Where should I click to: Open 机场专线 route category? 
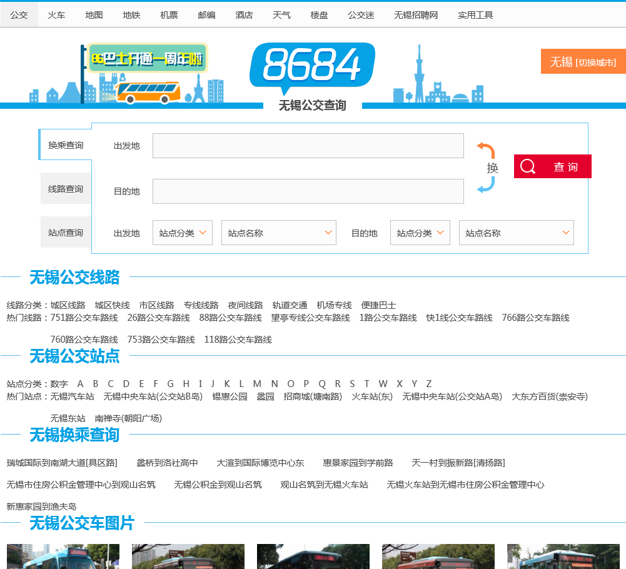point(334,306)
